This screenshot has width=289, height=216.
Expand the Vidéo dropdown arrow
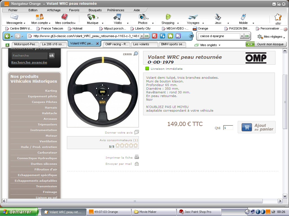coord(128,23)
